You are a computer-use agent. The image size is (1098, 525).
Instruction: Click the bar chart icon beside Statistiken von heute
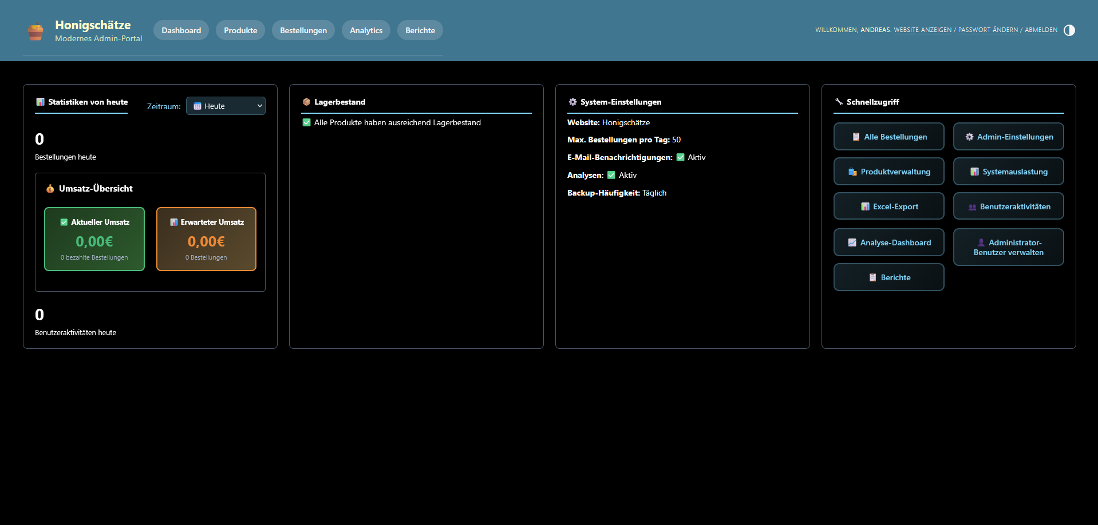(40, 102)
